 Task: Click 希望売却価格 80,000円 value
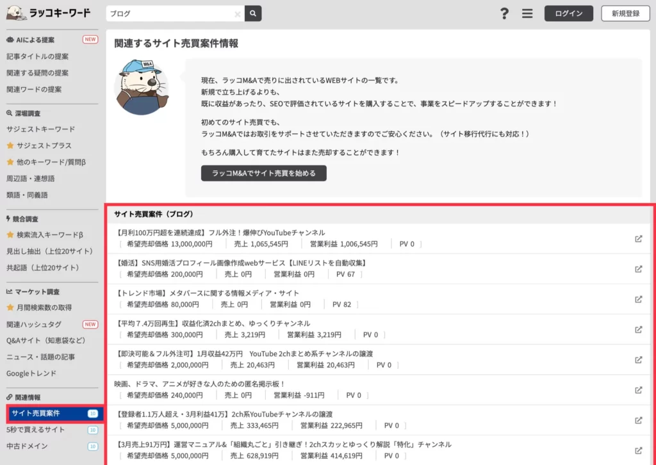pyautogui.click(x=163, y=304)
